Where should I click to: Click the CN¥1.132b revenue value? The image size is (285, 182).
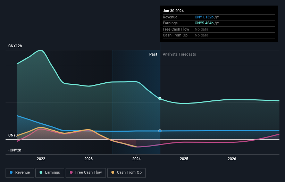[x=204, y=17]
